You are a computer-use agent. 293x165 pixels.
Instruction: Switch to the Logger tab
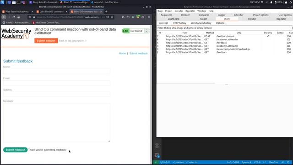tap(222, 15)
